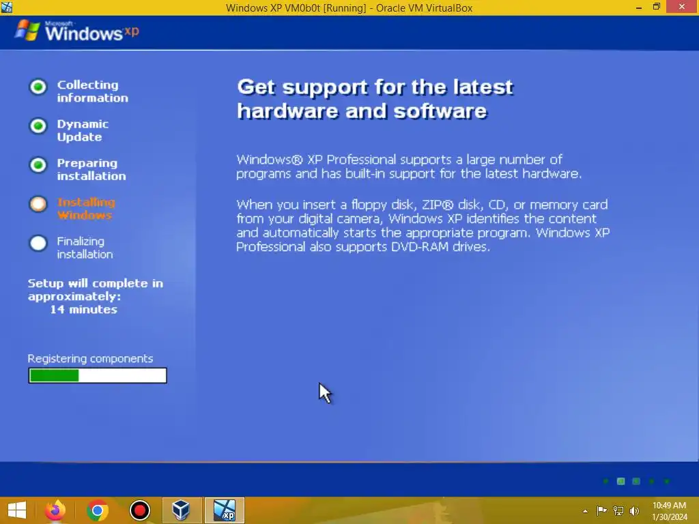Click the red screen recorder taskbar icon
699x524 pixels.
[x=139, y=510]
